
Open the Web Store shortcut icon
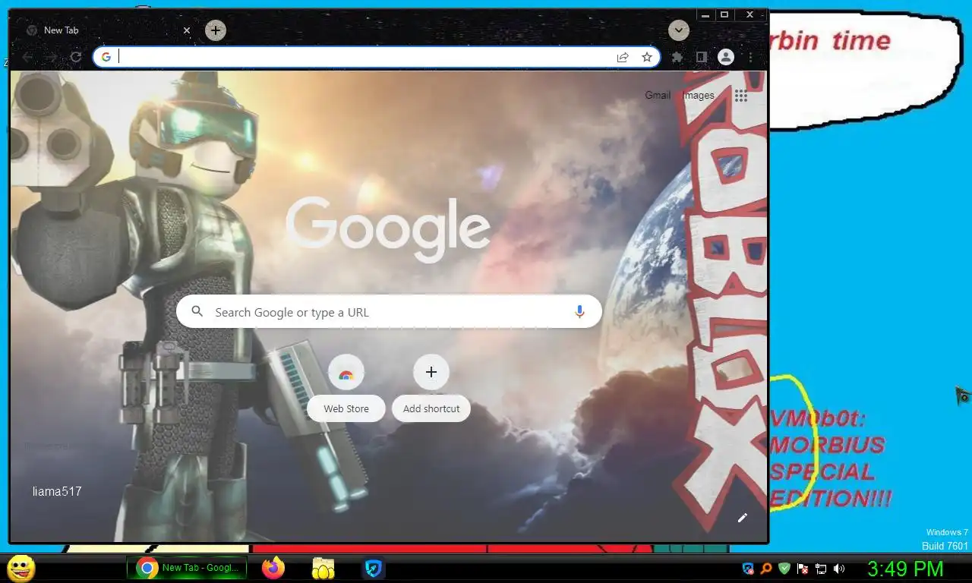coord(346,372)
